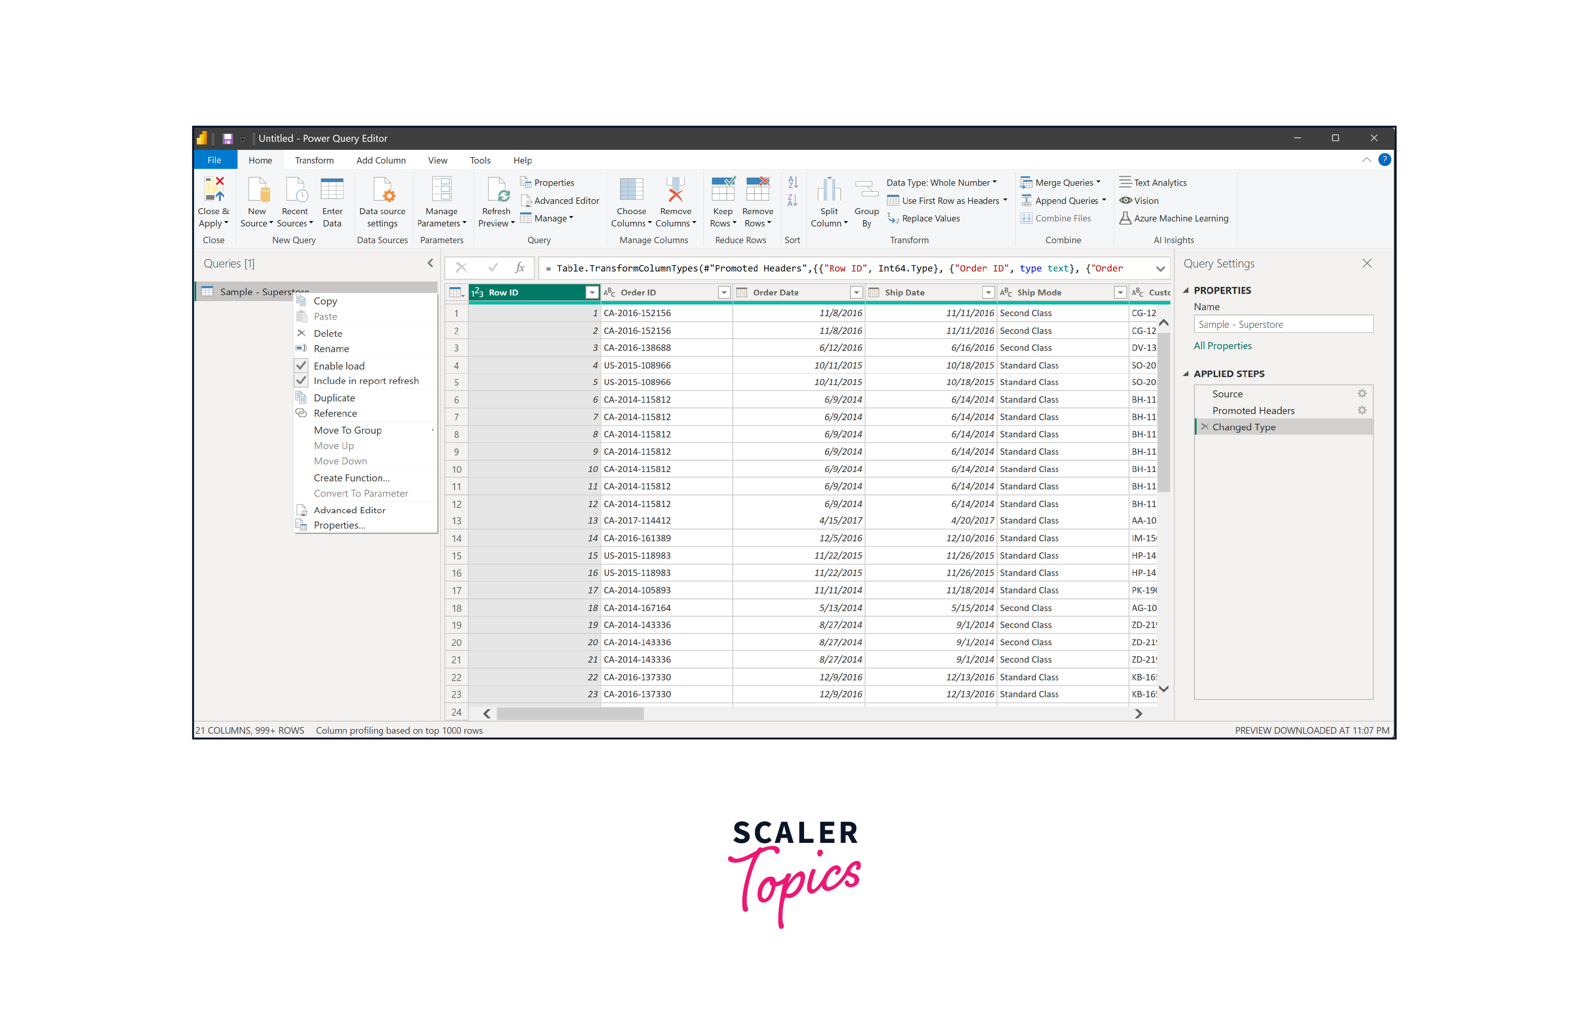Click the Sort Ascending icon
1589x1025 pixels.
tap(792, 183)
